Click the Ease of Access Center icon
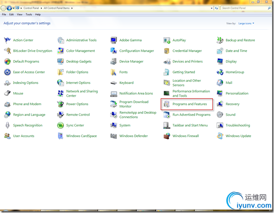Screen dimensions: 274x213 click(x=7, y=72)
